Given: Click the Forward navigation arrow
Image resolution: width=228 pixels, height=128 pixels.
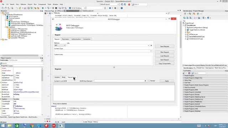Looking at the screenshot, I should click(115, 8).
